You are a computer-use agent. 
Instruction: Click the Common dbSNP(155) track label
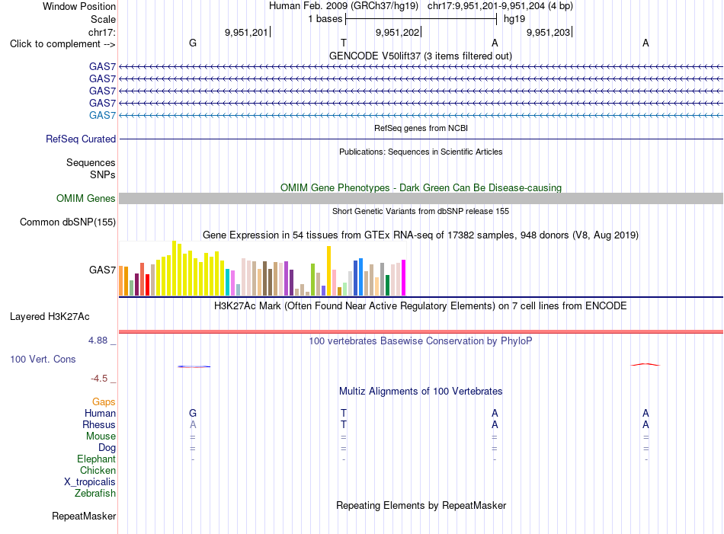pyautogui.click(x=68, y=222)
